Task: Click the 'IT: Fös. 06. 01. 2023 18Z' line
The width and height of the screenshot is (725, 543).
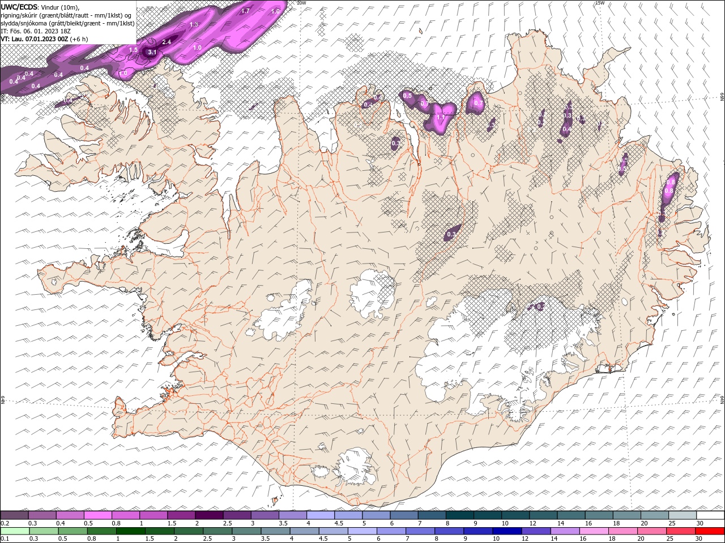Action: pyautogui.click(x=35, y=31)
